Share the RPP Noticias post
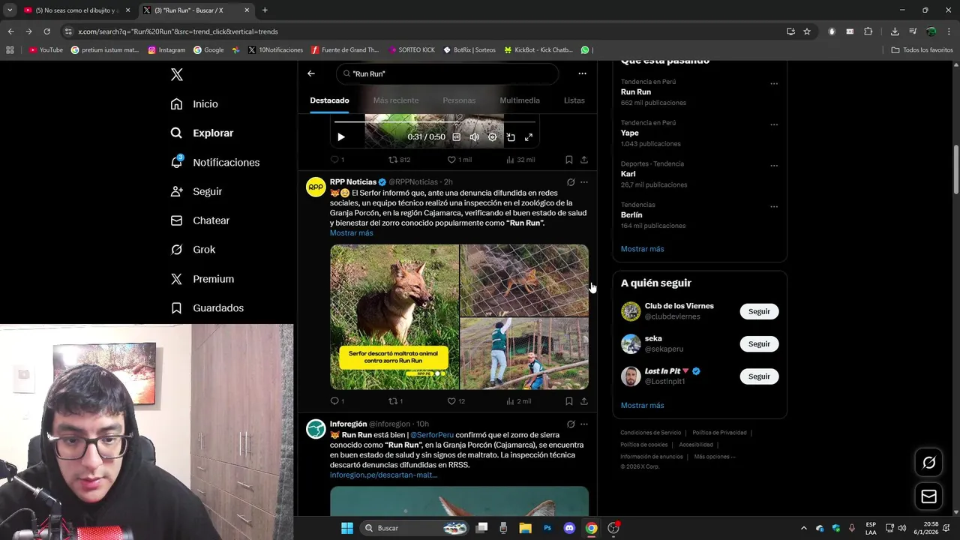Image resolution: width=960 pixels, height=540 pixels. [x=584, y=401]
